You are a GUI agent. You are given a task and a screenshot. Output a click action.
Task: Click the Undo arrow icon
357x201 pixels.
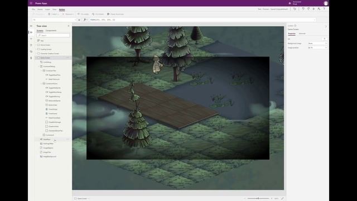click(x=303, y=9)
